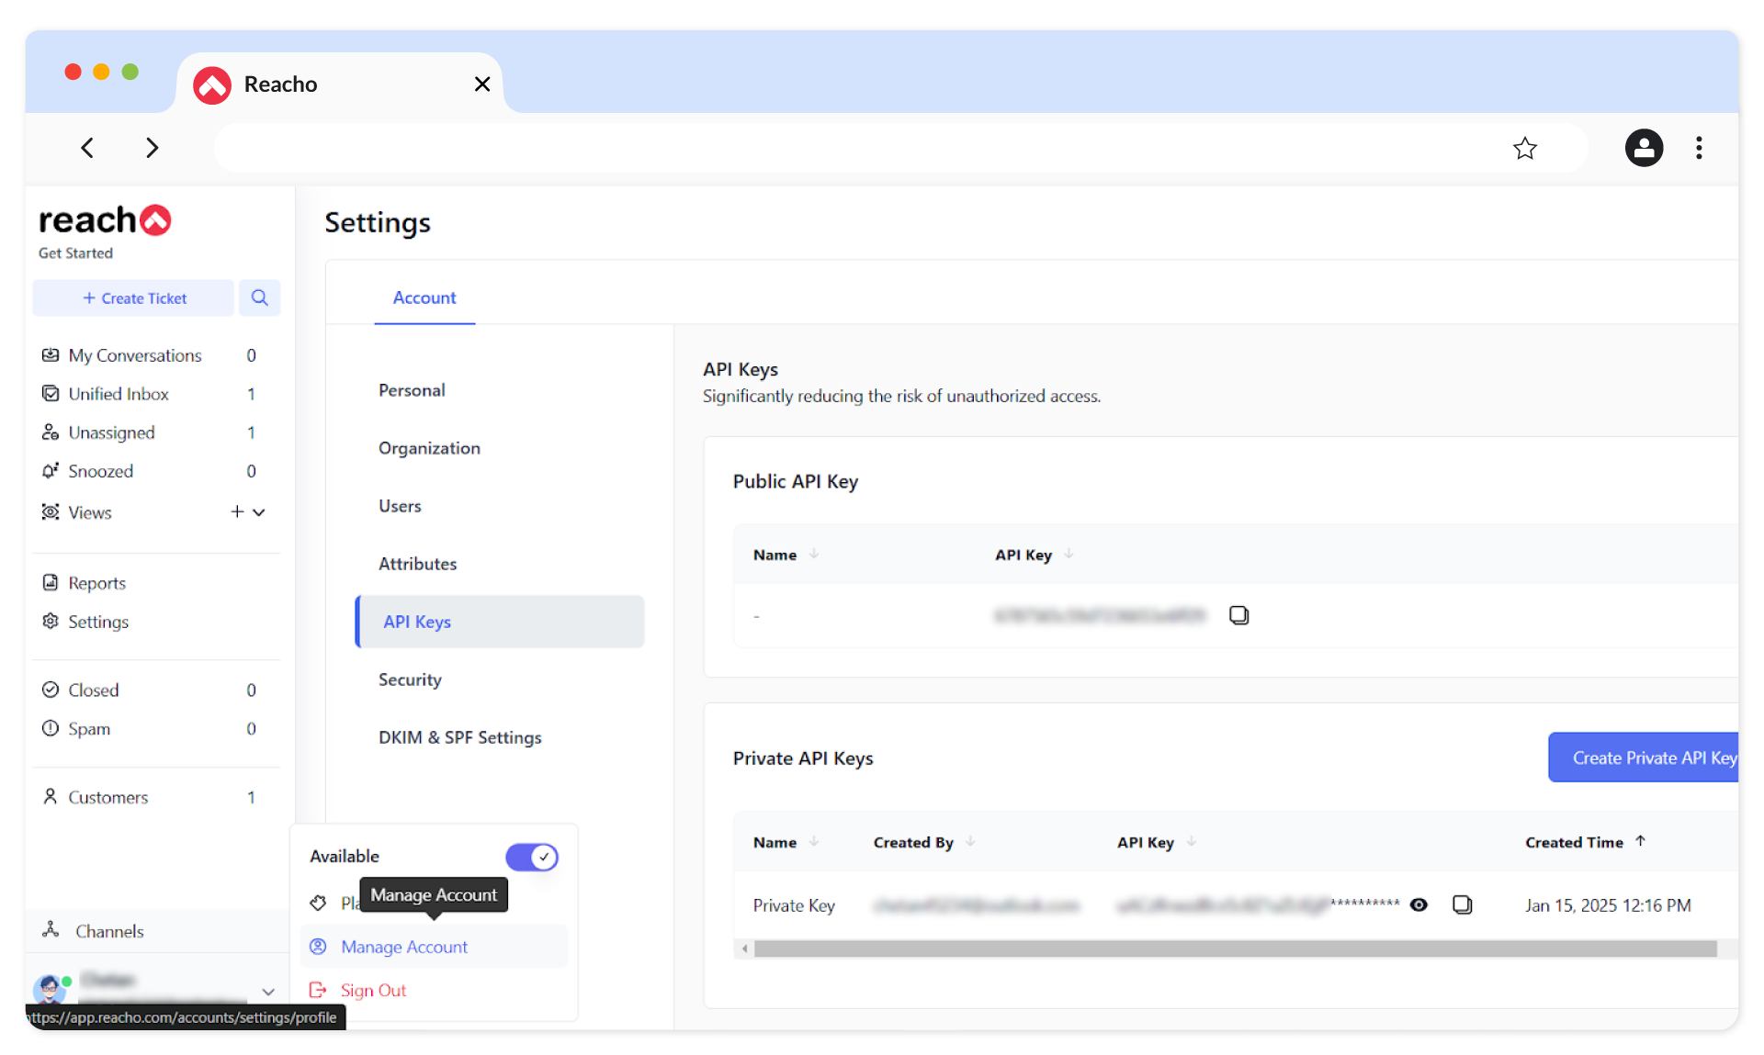Select the Account tab

(x=424, y=297)
